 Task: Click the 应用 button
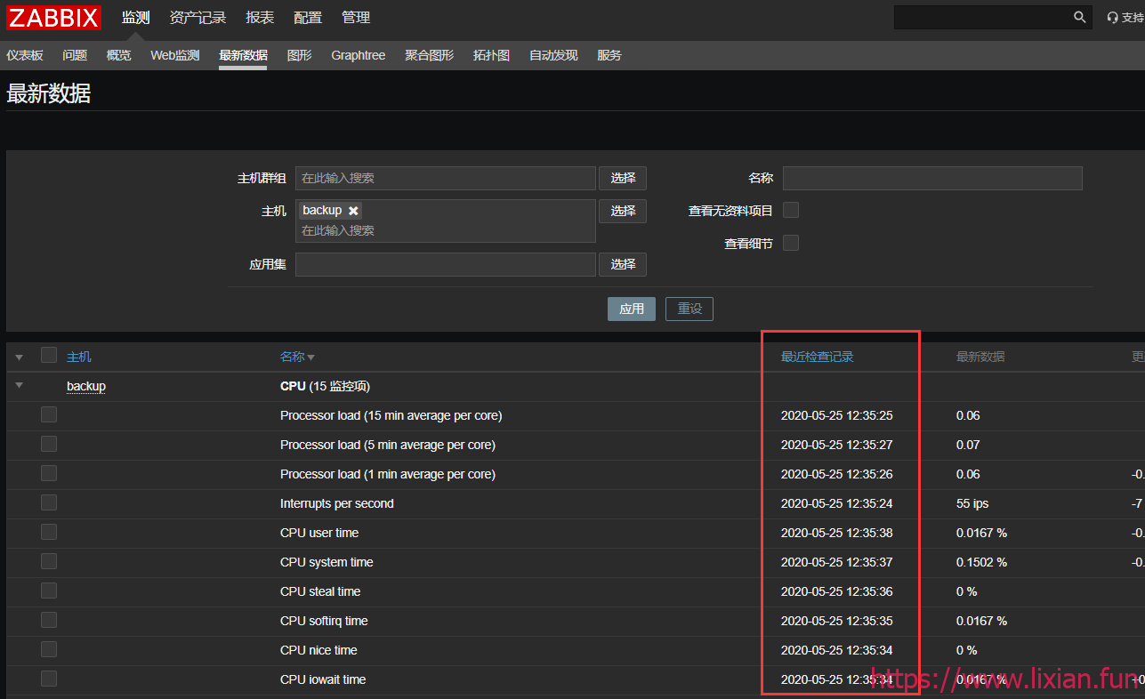(x=632, y=309)
